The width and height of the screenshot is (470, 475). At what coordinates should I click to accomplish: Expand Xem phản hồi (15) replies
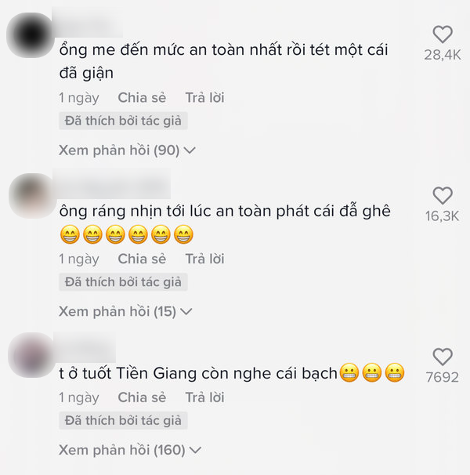(x=125, y=311)
